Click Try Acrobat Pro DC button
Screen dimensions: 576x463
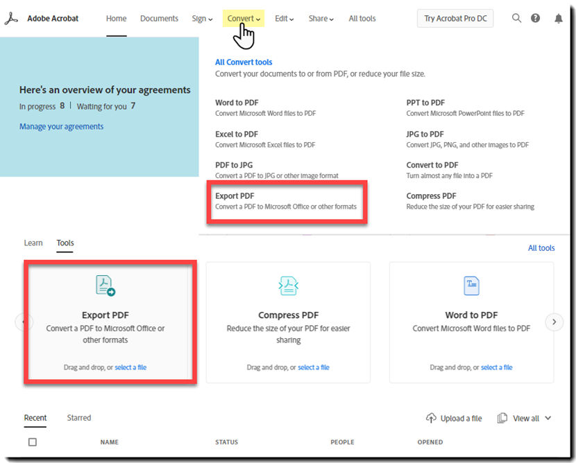[455, 18]
